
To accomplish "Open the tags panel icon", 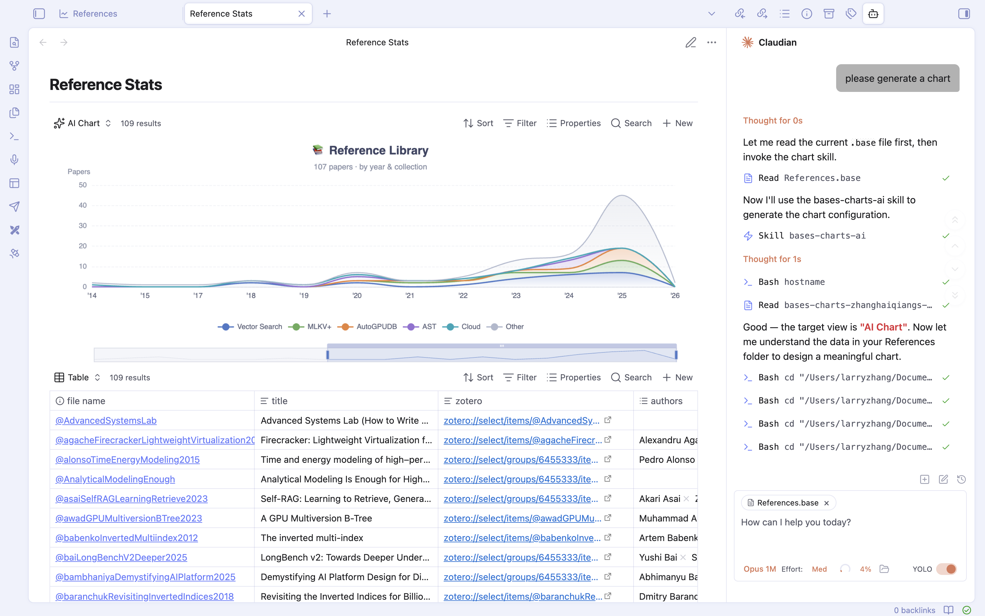I will point(851,14).
